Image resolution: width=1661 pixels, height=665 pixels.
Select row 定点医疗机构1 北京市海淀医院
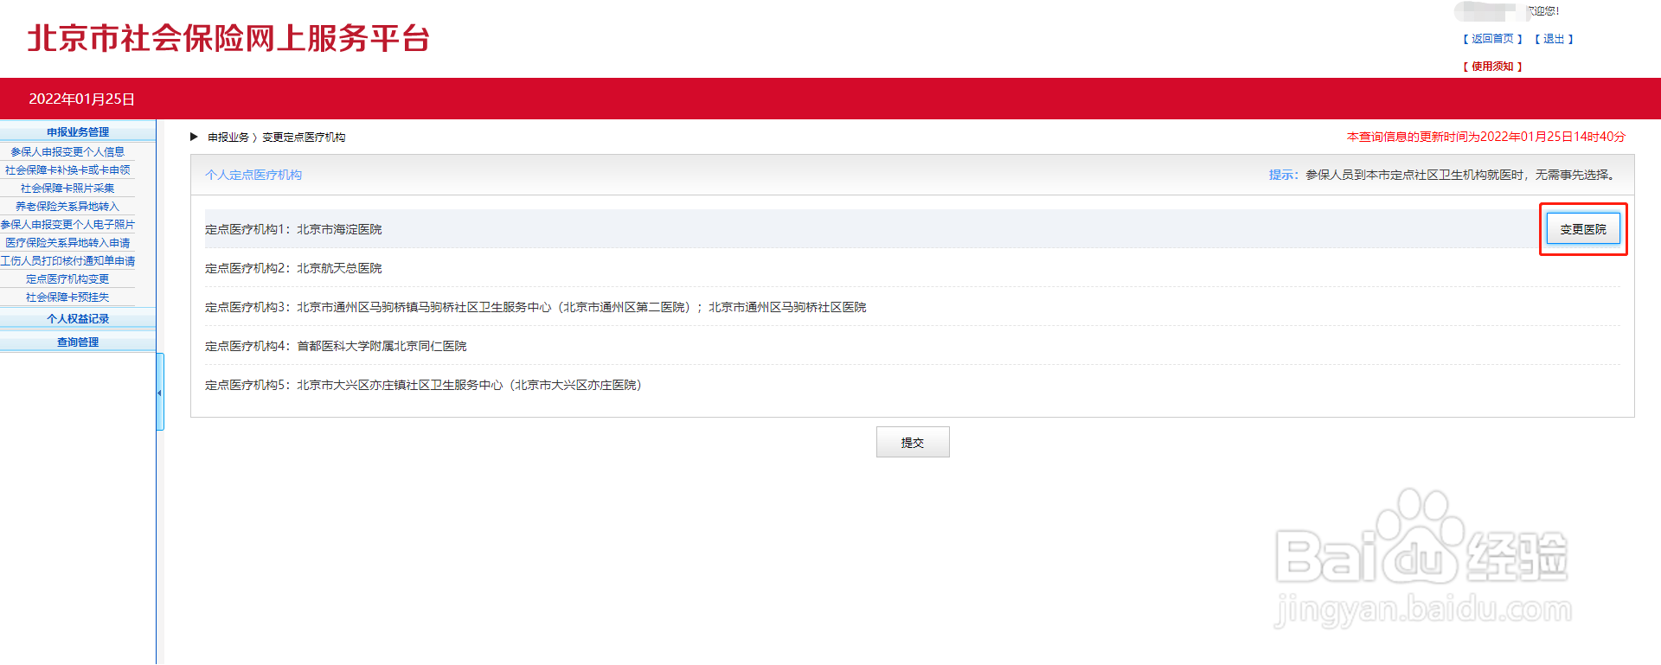[x=913, y=229]
